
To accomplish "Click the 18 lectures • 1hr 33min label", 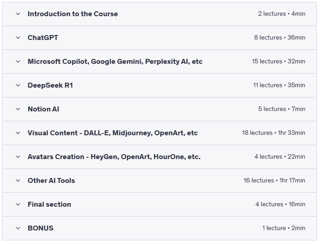I will click(x=273, y=133).
